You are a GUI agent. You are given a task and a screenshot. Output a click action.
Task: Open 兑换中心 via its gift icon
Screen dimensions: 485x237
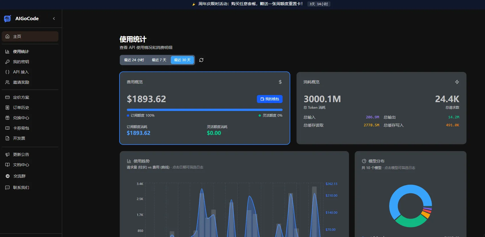7,118
